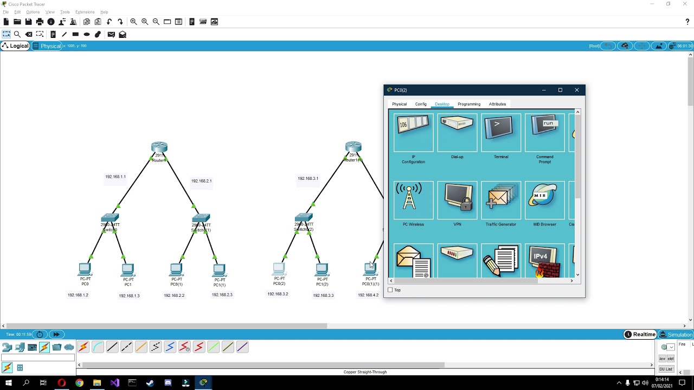The width and height of the screenshot is (694, 390).
Task: Open the File menu
Action: pos(6,12)
